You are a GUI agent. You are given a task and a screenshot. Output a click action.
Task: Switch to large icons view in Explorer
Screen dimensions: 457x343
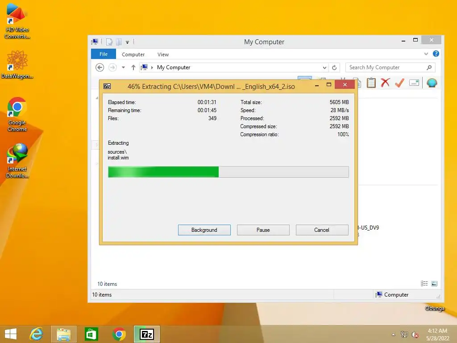click(x=434, y=284)
